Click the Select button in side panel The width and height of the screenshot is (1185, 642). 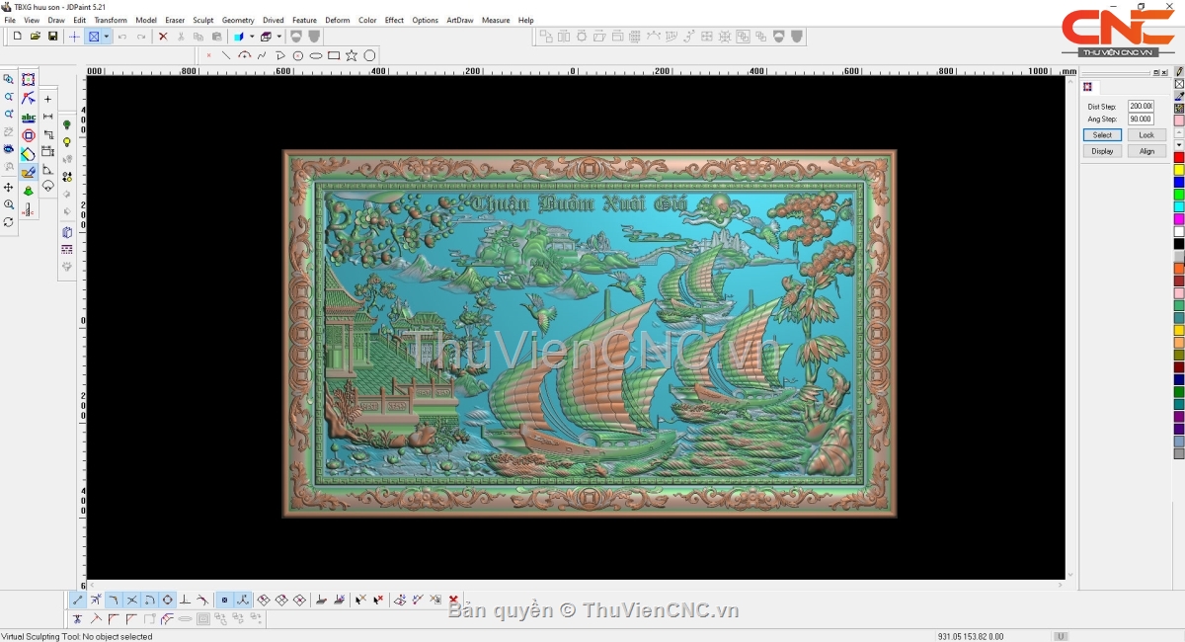(1103, 135)
